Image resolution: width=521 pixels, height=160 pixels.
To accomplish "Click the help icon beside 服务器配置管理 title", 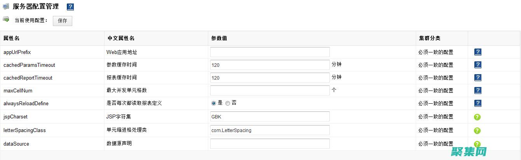I will [70, 7].
